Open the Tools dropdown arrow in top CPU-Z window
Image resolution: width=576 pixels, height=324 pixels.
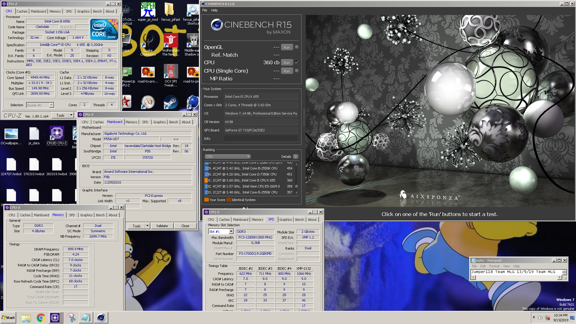tap(71, 115)
